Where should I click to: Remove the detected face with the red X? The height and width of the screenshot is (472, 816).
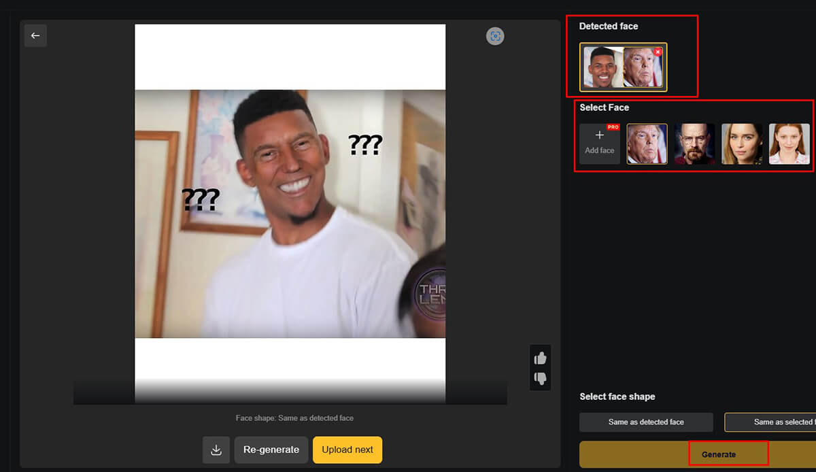[x=658, y=52]
